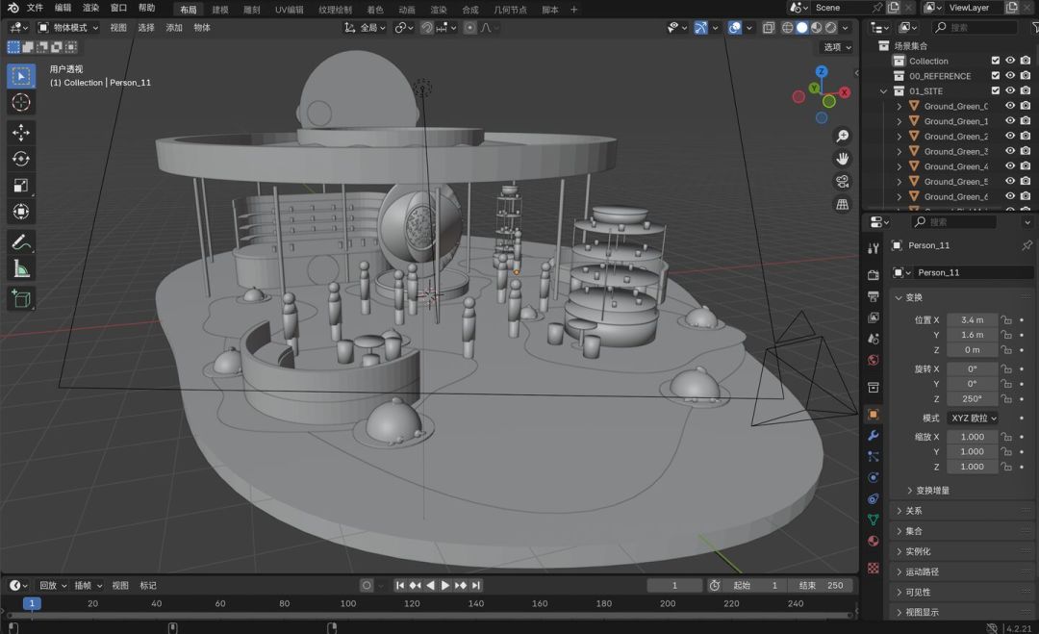Image resolution: width=1039 pixels, height=634 pixels.
Task: Activate the Rotate tool
Action: pos(21,159)
